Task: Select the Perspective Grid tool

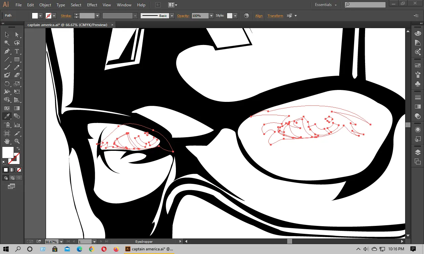Action: tap(17, 100)
